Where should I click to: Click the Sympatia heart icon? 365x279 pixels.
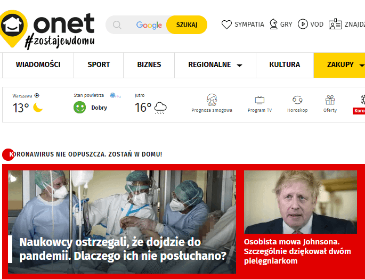click(x=226, y=24)
